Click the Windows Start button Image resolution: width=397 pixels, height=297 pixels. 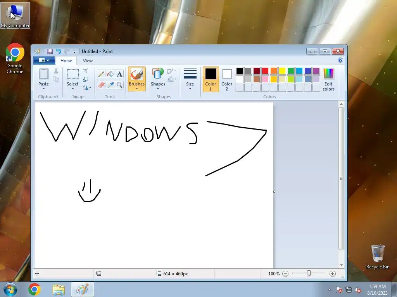(10, 289)
